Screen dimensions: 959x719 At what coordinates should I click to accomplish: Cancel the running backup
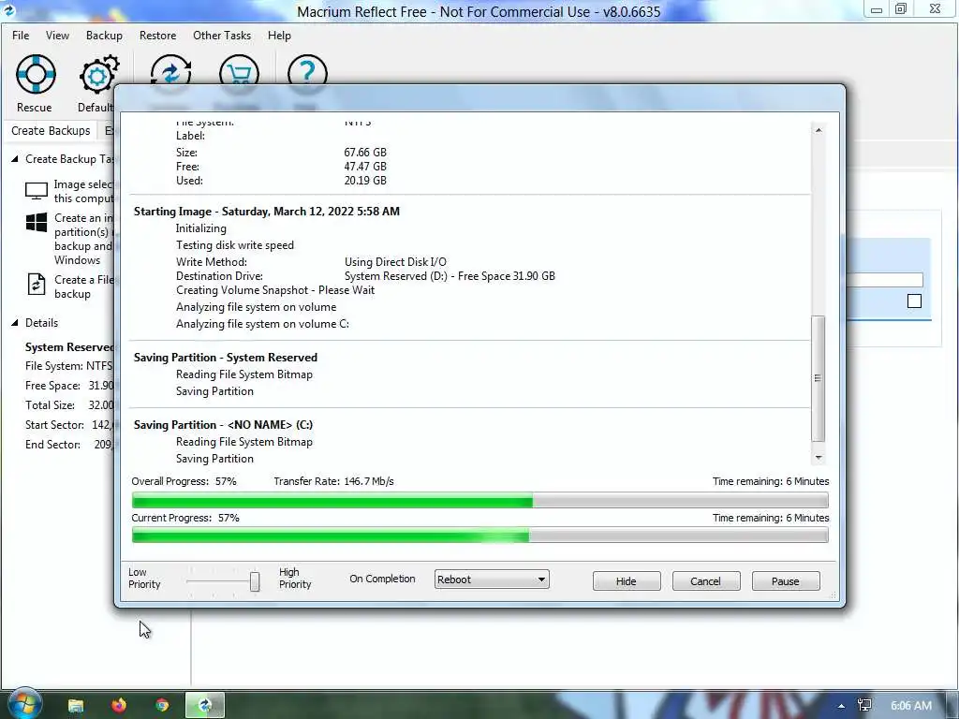706,580
